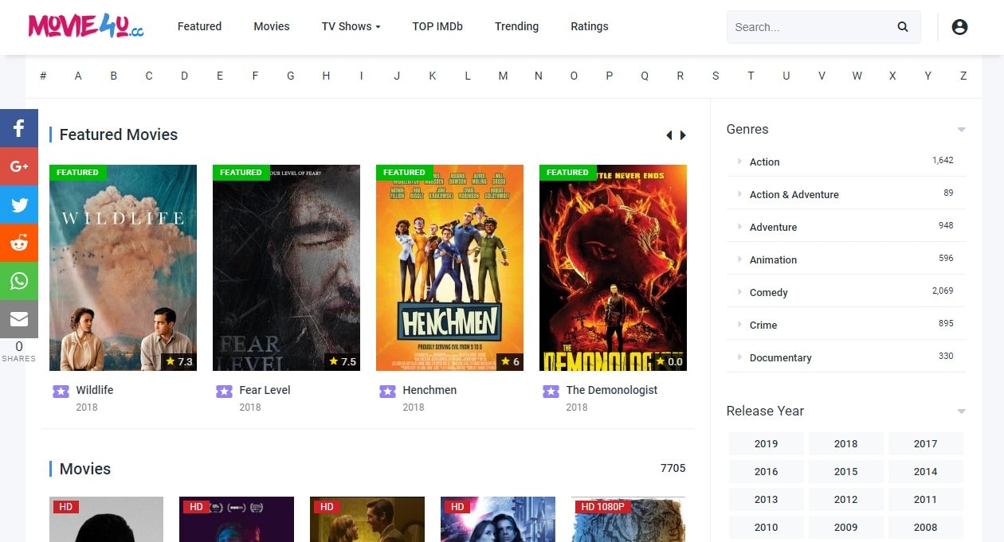This screenshot has width=1004, height=542.
Task: Filter by release year 2015
Action: tap(846, 471)
